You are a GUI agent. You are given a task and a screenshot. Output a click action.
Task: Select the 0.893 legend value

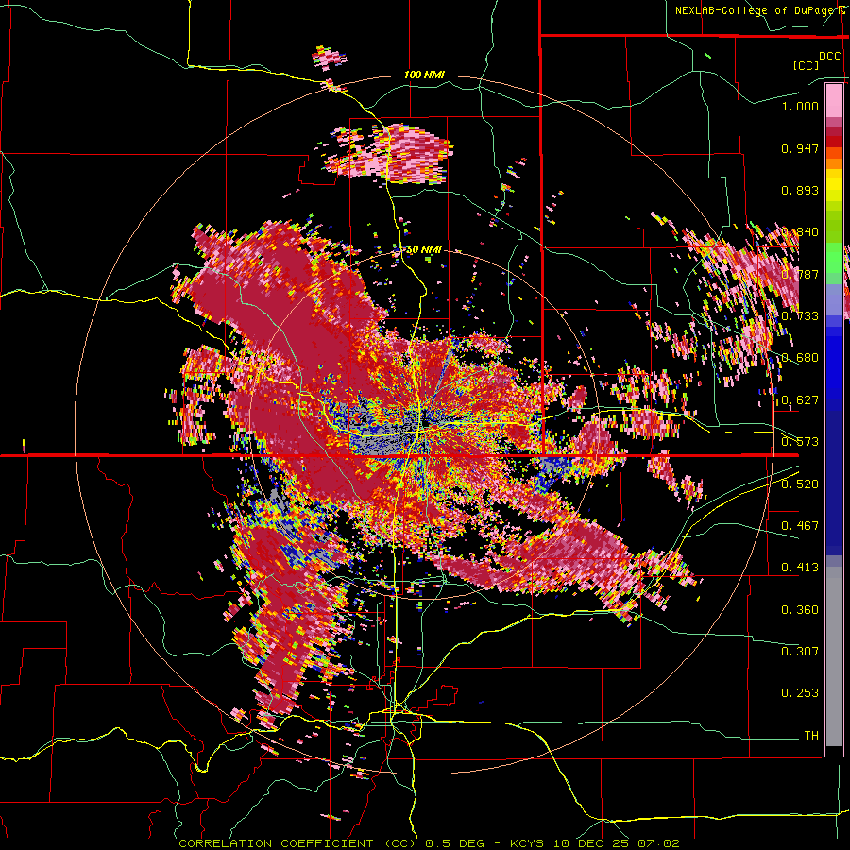coord(800,190)
